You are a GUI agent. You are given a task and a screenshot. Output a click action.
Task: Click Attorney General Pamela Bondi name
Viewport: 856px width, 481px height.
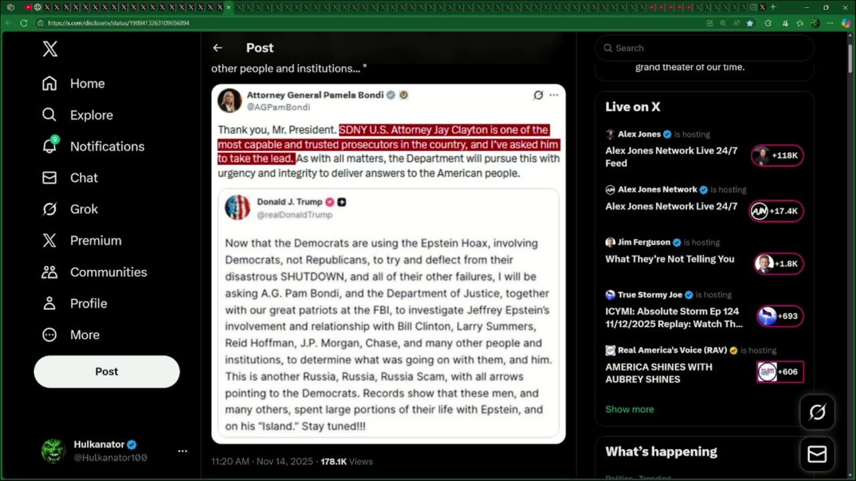[315, 95]
